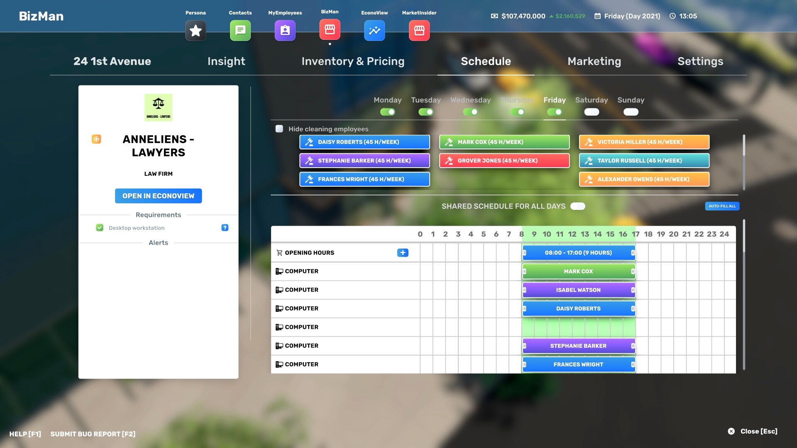Click the desktop workstation requirement icon
797x448 pixels.
[x=99, y=228]
